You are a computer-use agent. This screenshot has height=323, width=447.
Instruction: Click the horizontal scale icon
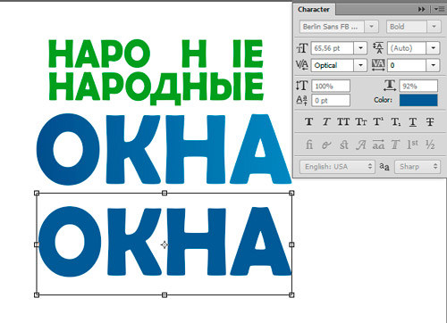click(x=390, y=86)
